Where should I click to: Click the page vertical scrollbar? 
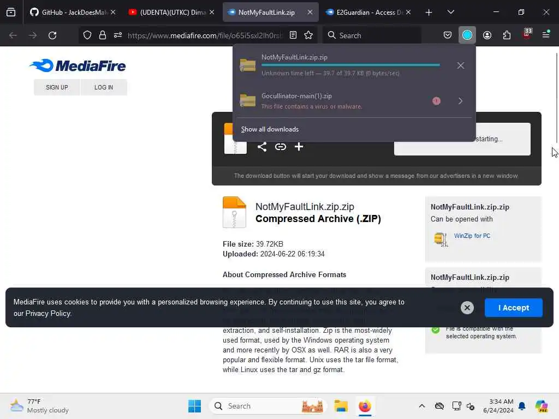(x=556, y=98)
